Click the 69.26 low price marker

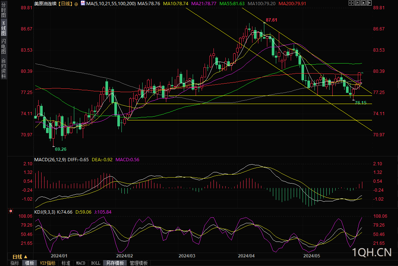[61, 149]
